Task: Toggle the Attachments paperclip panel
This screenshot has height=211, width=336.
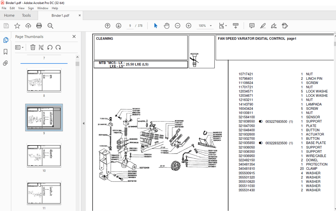Action: click(5, 63)
